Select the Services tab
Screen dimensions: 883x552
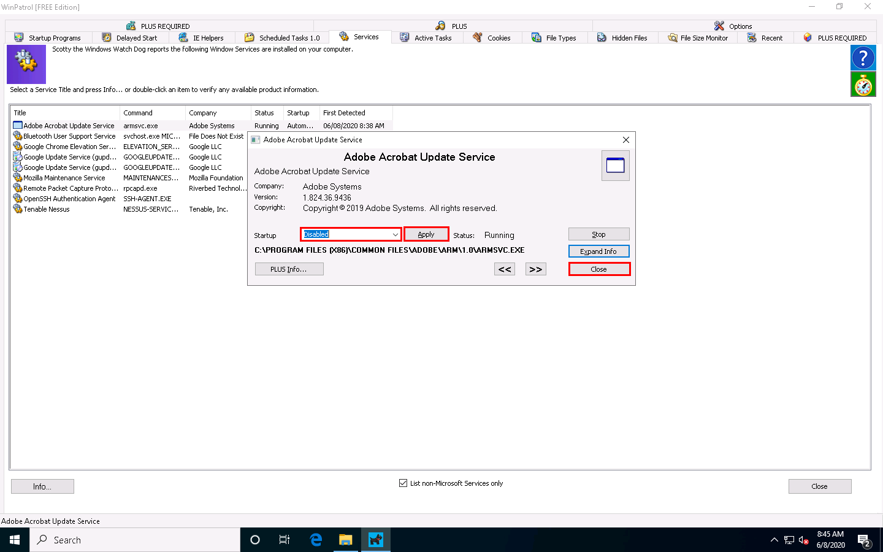pos(359,37)
